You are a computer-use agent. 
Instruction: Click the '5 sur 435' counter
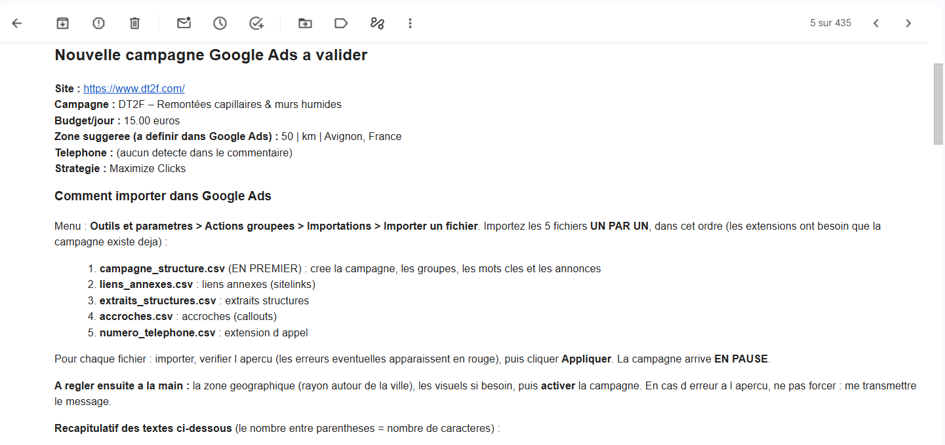tap(830, 23)
